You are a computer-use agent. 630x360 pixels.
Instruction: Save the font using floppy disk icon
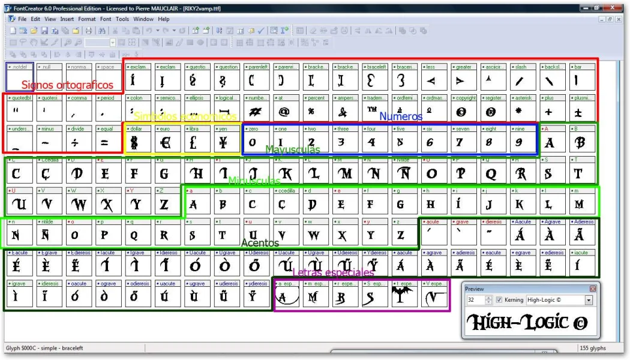tap(44, 31)
